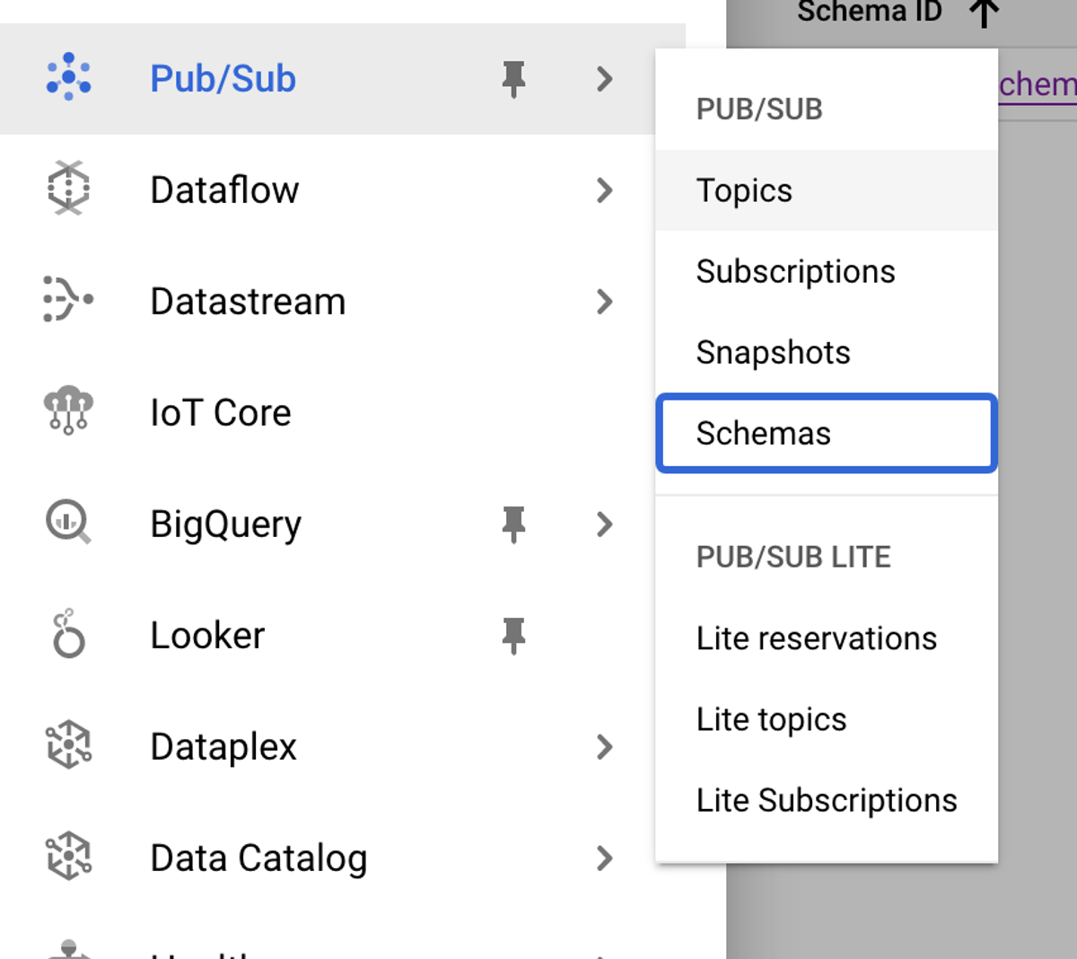1077x959 pixels.
Task: Click the Dataflow service icon
Action: pos(67,189)
